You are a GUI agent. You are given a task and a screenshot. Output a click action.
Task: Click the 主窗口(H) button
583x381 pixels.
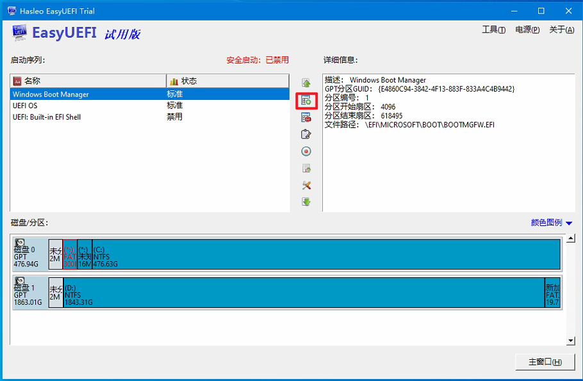pyautogui.click(x=545, y=362)
